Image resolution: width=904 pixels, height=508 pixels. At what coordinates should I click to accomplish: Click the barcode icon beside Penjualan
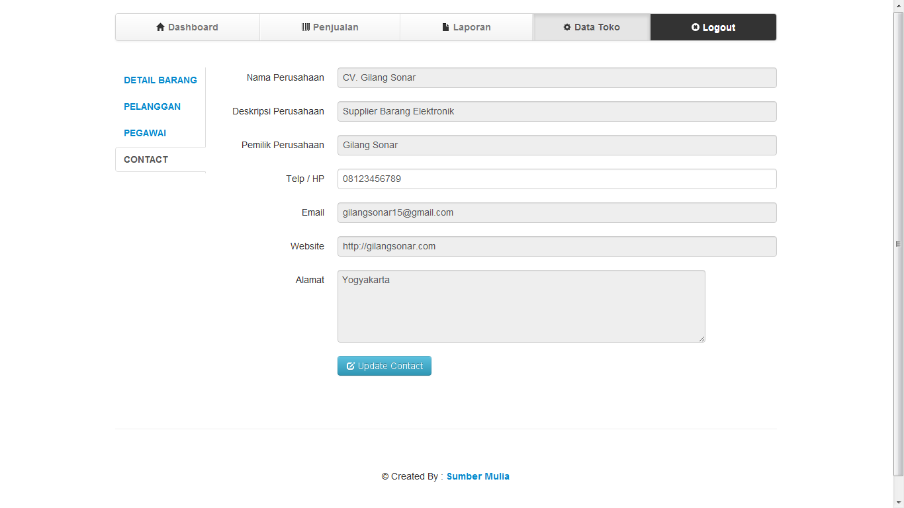[305, 27]
